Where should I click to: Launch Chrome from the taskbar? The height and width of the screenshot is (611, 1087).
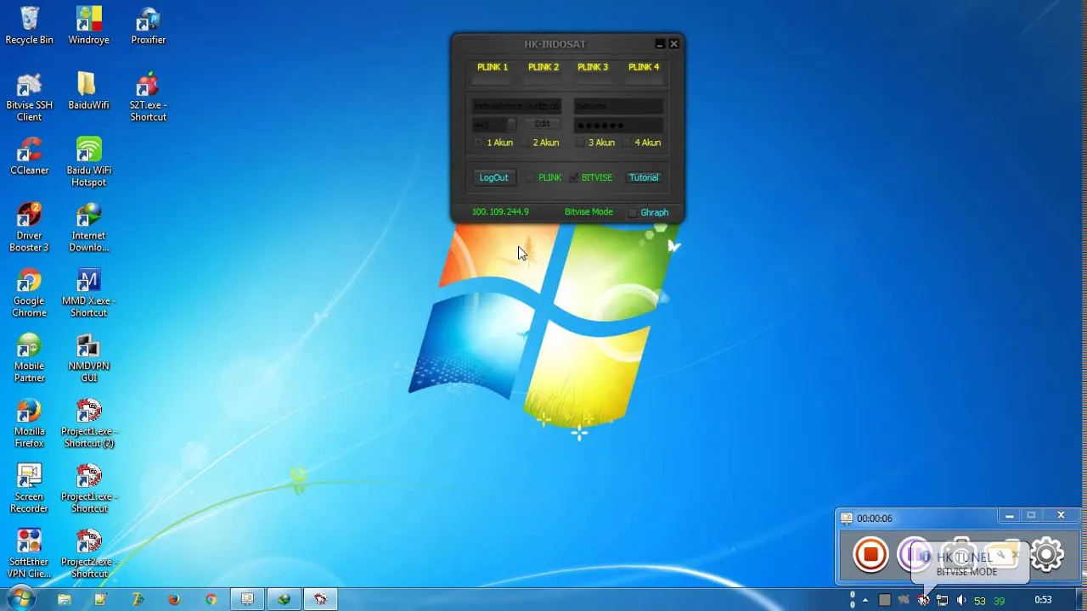[x=211, y=599]
